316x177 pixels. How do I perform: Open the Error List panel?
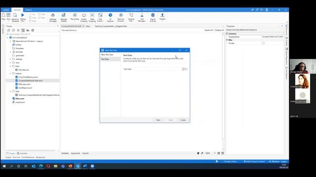16,157
